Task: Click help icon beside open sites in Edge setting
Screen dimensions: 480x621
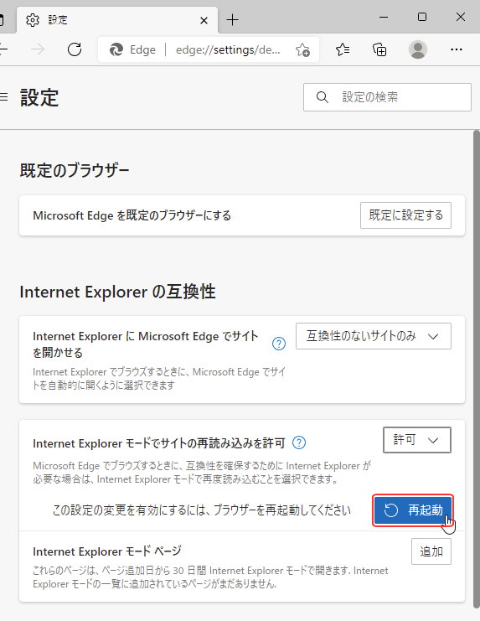Action: (x=279, y=344)
